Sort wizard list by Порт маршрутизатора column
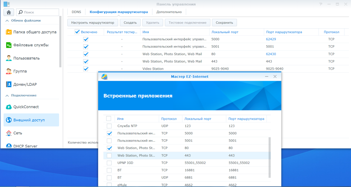351x187 pixels. coord(246,119)
